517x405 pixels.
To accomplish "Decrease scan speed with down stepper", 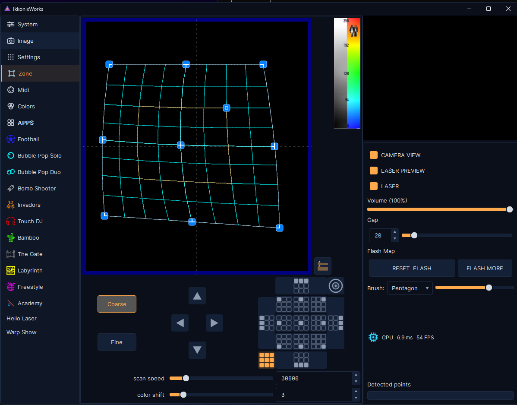I will (356, 382).
